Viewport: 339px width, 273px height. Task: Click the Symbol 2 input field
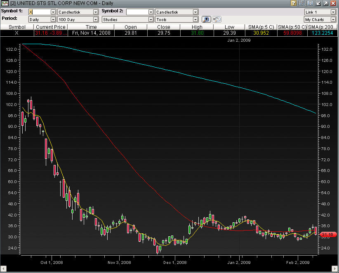[137, 12]
